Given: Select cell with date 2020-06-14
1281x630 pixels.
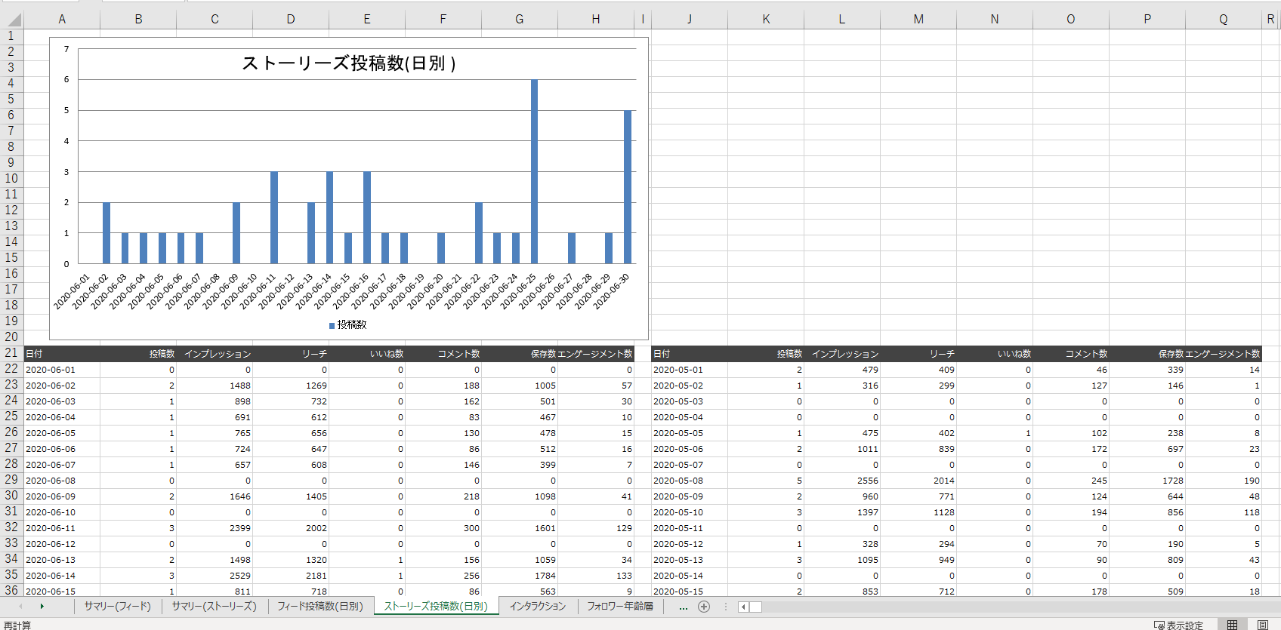Looking at the screenshot, I should pyautogui.click(x=62, y=576).
